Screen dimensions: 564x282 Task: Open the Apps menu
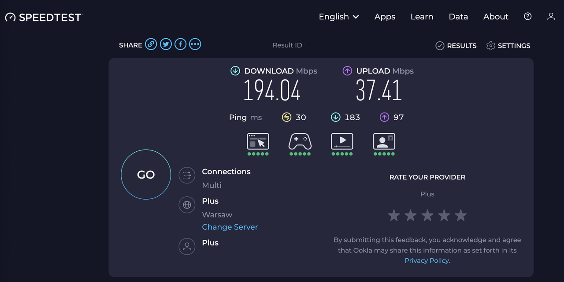pyautogui.click(x=385, y=17)
